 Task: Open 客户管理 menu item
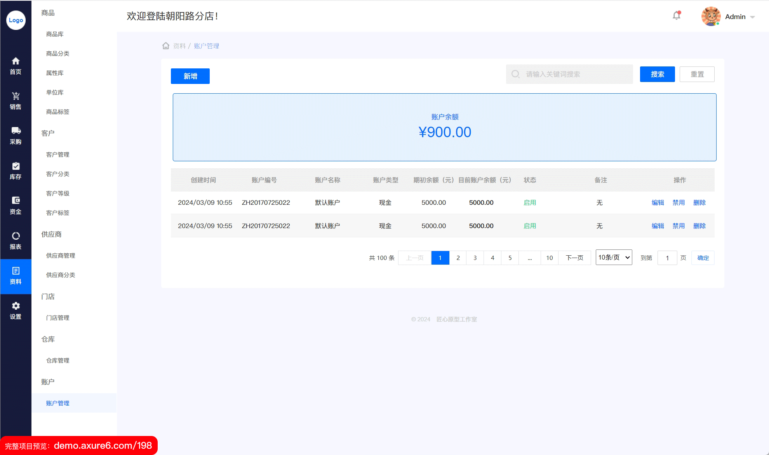tap(57, 155)
